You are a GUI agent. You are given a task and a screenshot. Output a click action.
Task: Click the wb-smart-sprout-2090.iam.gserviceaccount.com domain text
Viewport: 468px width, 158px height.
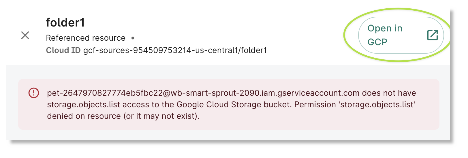coord(265,93)
